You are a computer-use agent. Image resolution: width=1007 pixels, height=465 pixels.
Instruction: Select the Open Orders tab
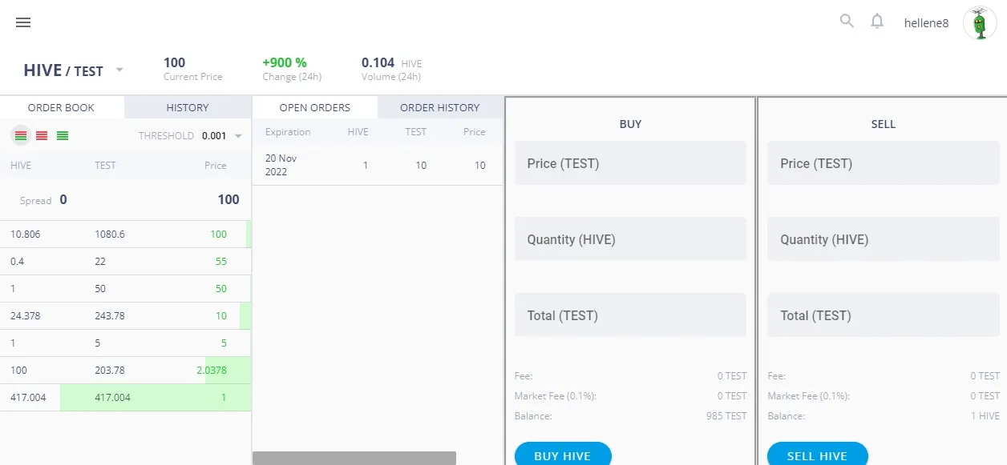tap(315, 107)
